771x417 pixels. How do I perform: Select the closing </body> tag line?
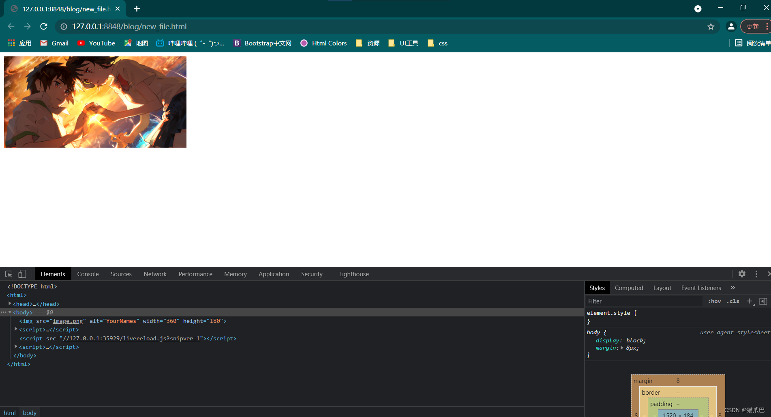[x=25, y=355]
